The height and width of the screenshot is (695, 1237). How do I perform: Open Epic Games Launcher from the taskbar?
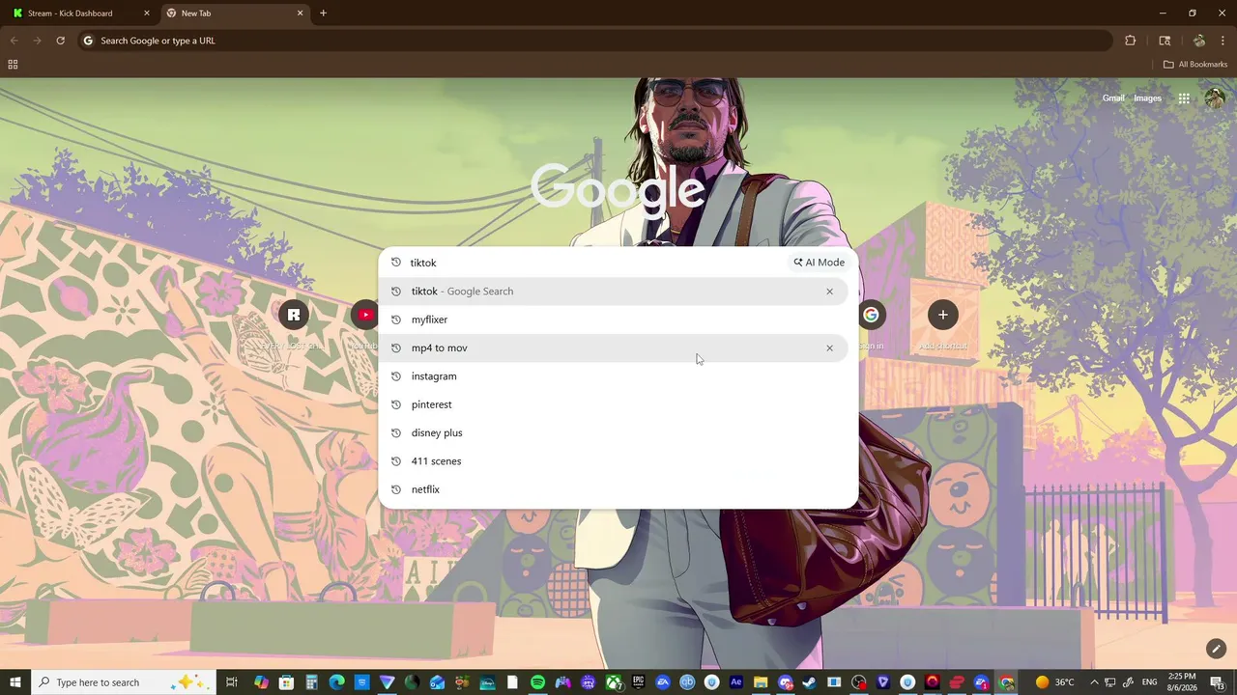pos(638,682)
